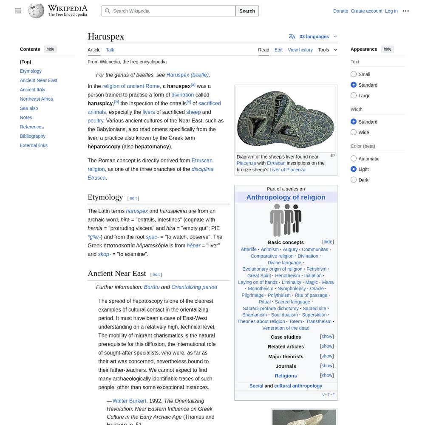Open the Divination link in sidebar box
The width and height of the screenshot is (425, 425).
[x=308, y=256]
